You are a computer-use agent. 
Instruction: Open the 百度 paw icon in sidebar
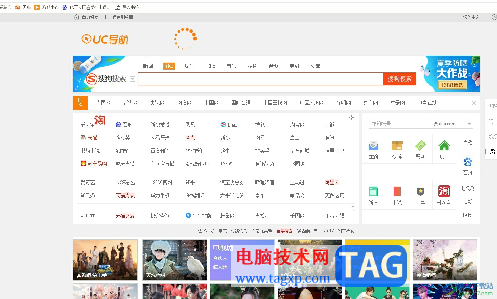pyautogui.click(x=468, y=161)
